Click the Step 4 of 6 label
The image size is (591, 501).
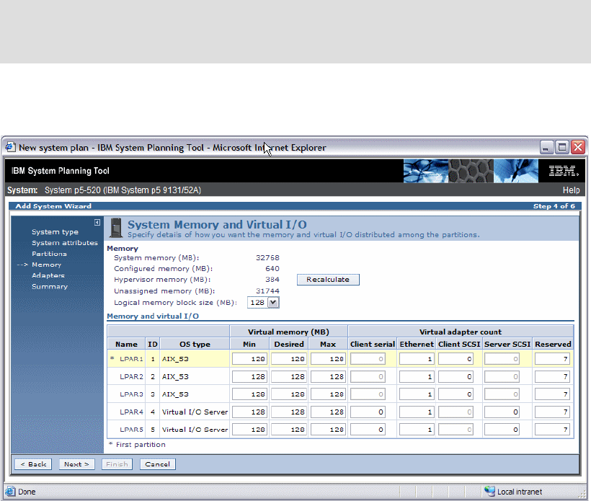[554, 206]
